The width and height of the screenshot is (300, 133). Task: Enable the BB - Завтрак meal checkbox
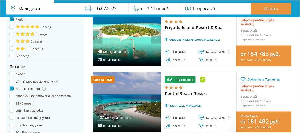12,103
